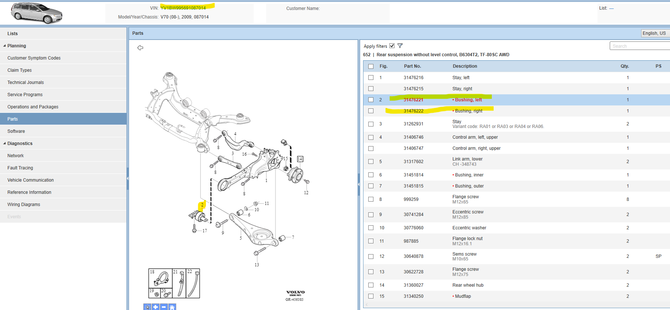670x310 pixels.
Task: Open Reference Information
Action: pyautogui.click(x=63, y=192)
